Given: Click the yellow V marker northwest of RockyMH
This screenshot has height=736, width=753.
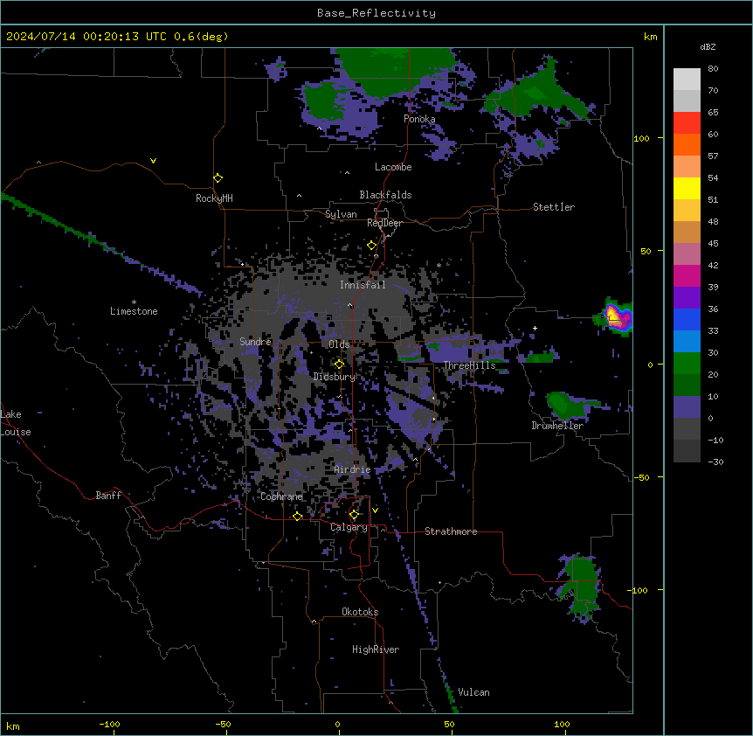Looking at the screenshot, I should pos(153,161).
